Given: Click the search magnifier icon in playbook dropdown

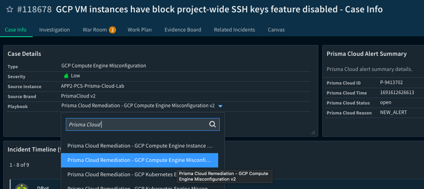Looking at the screenshot, I should (x=212, y=124).
